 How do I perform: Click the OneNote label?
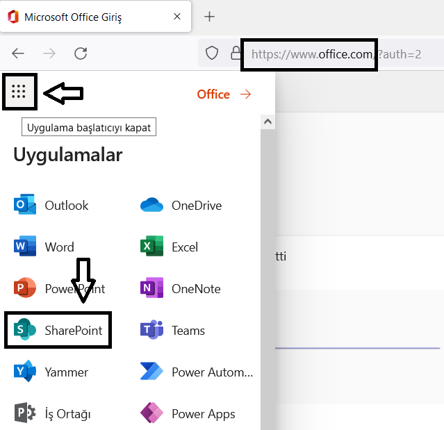[x=196, y=289]
